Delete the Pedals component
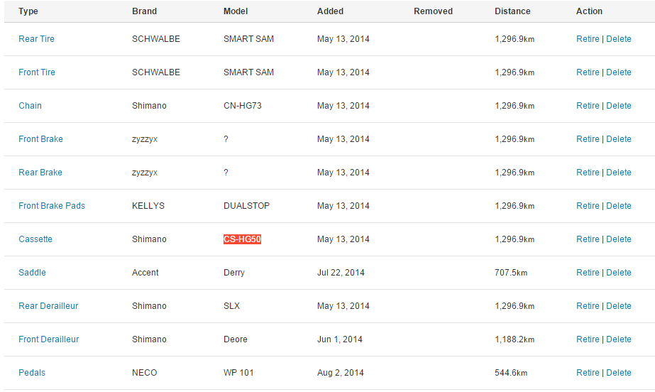This screenshot has height=392, width=655. pyautogui.click(x=618, y=373)
